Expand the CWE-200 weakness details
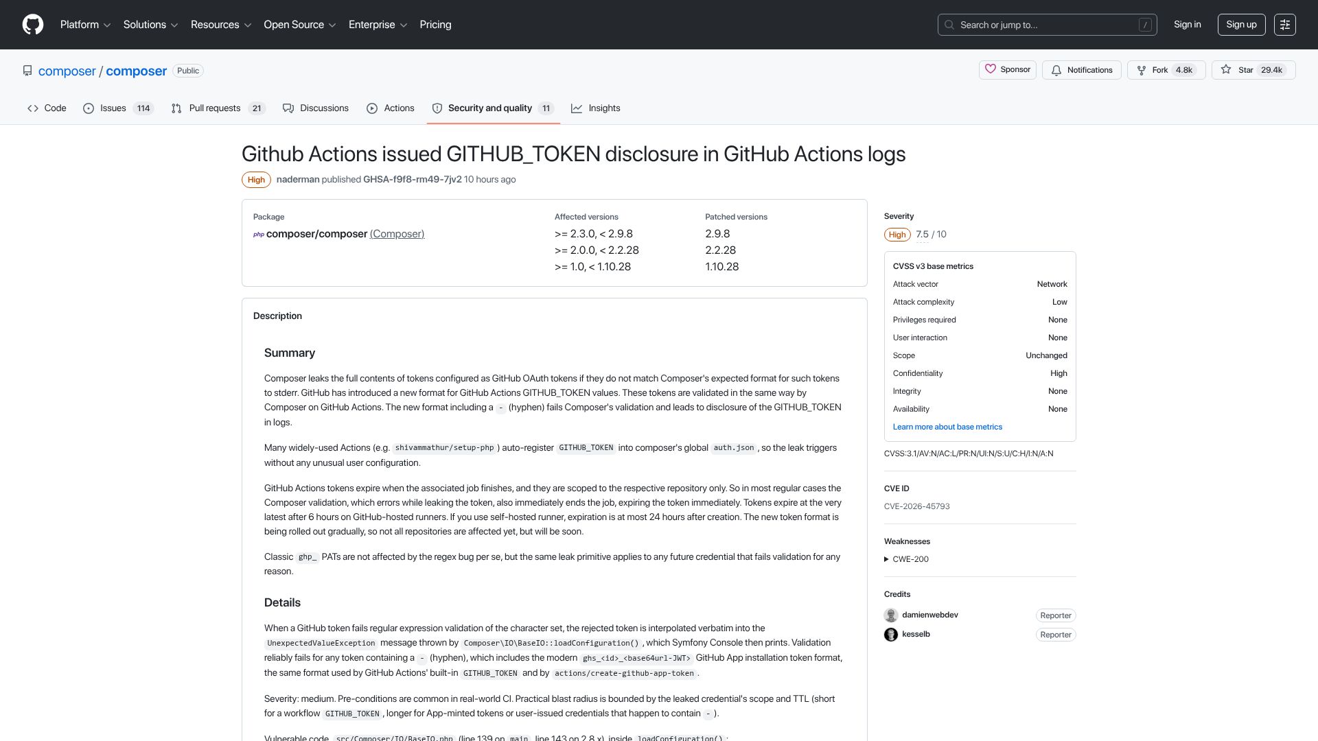The image size is (1318, 741). (906, 559)
